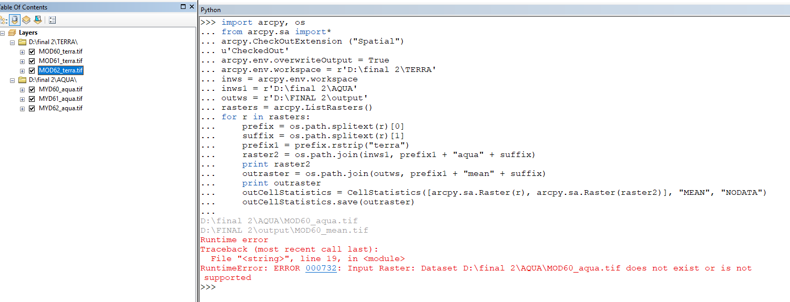The height and width of the screenshot is (302, 790).
Task: Select MYD61_aqua.tif layer name
Action: tap(60, 99)
